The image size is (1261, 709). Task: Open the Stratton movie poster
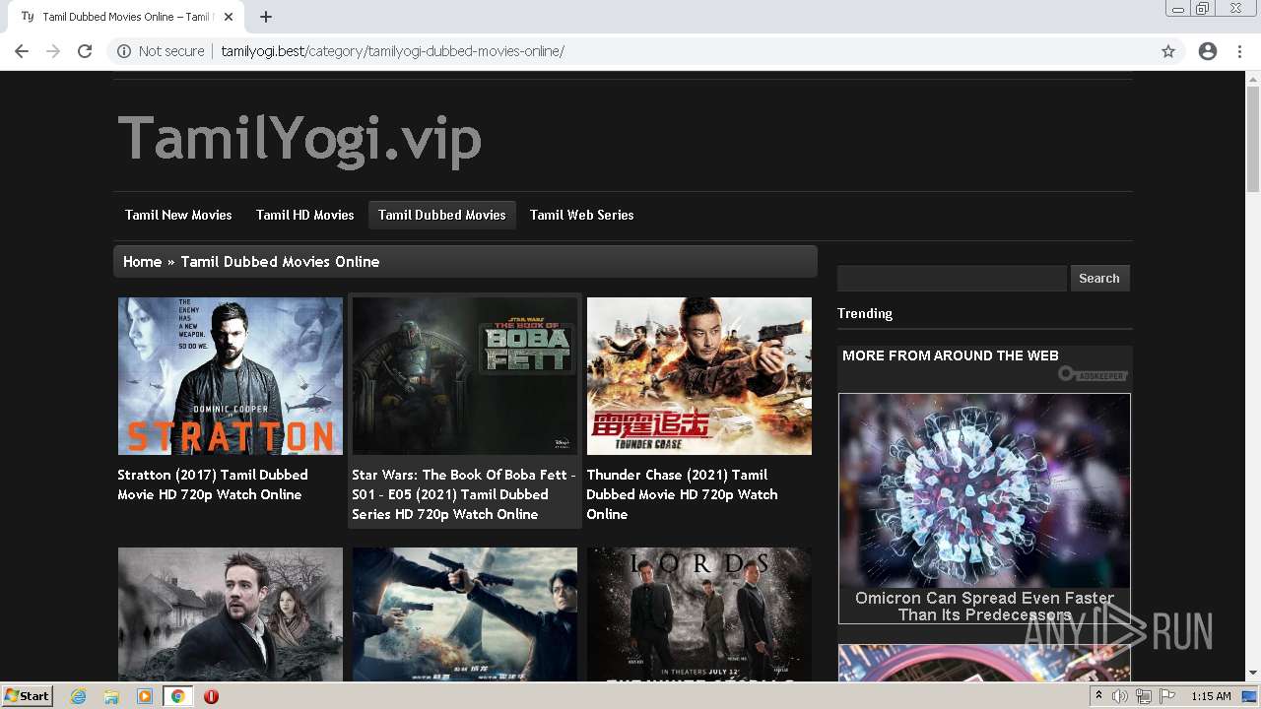point(231,376)
